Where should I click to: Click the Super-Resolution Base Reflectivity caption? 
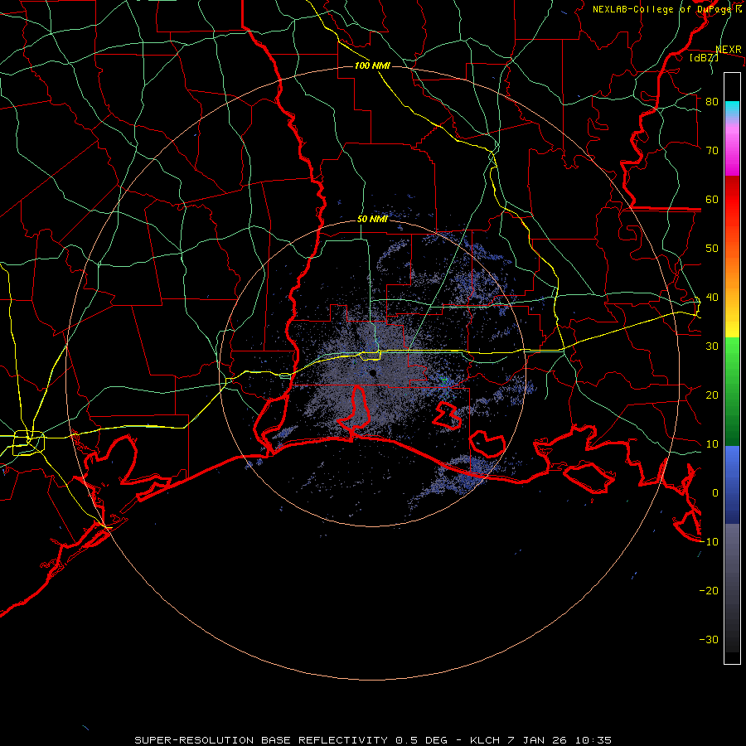pos(372,740)
